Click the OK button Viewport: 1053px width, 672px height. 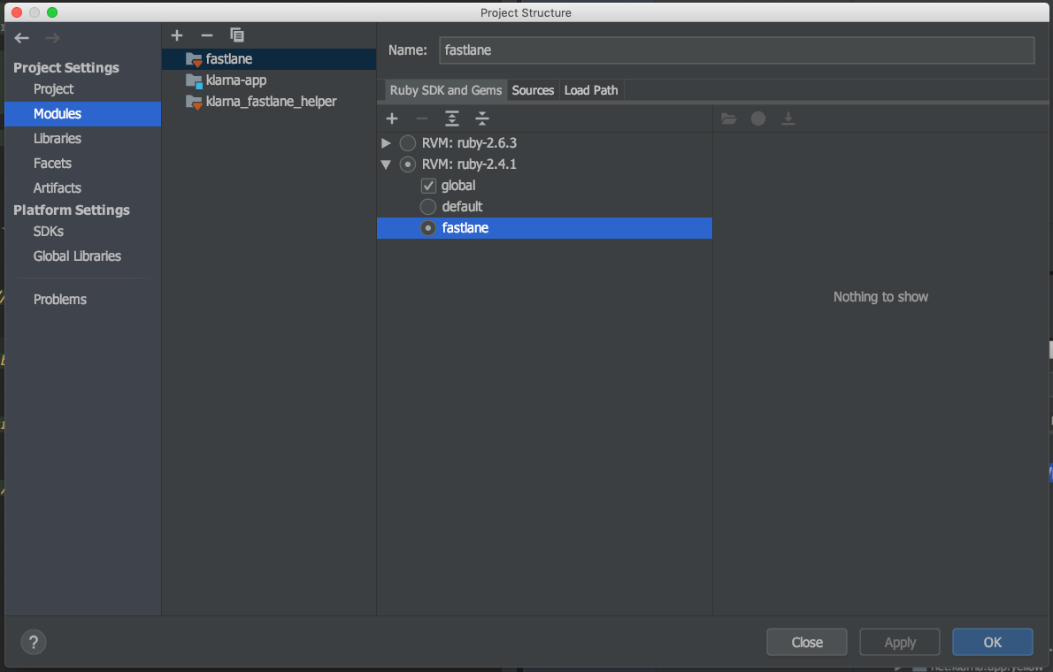pyautogui.click(x=992, y=642)
